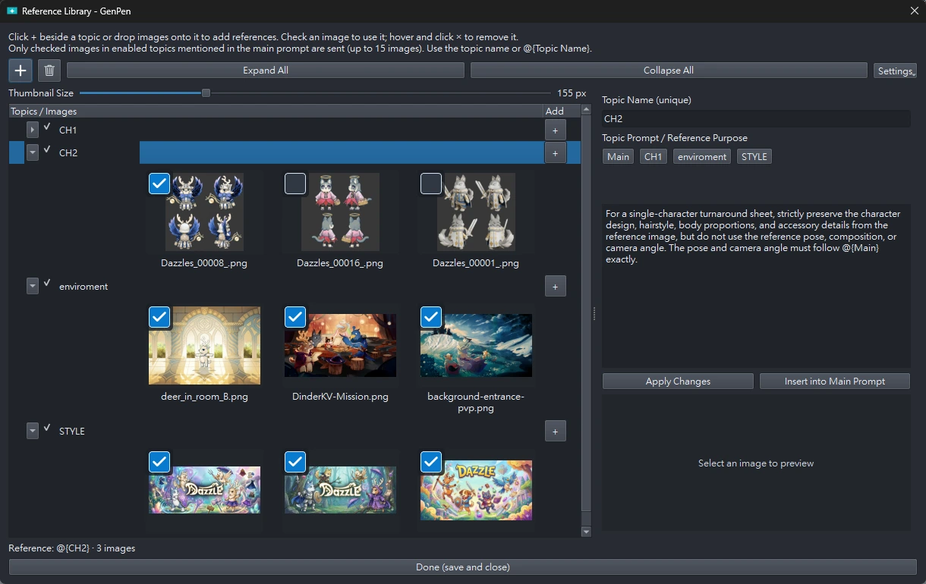
Task: Add an image to the STYLE topic
Action: [555, 431]
